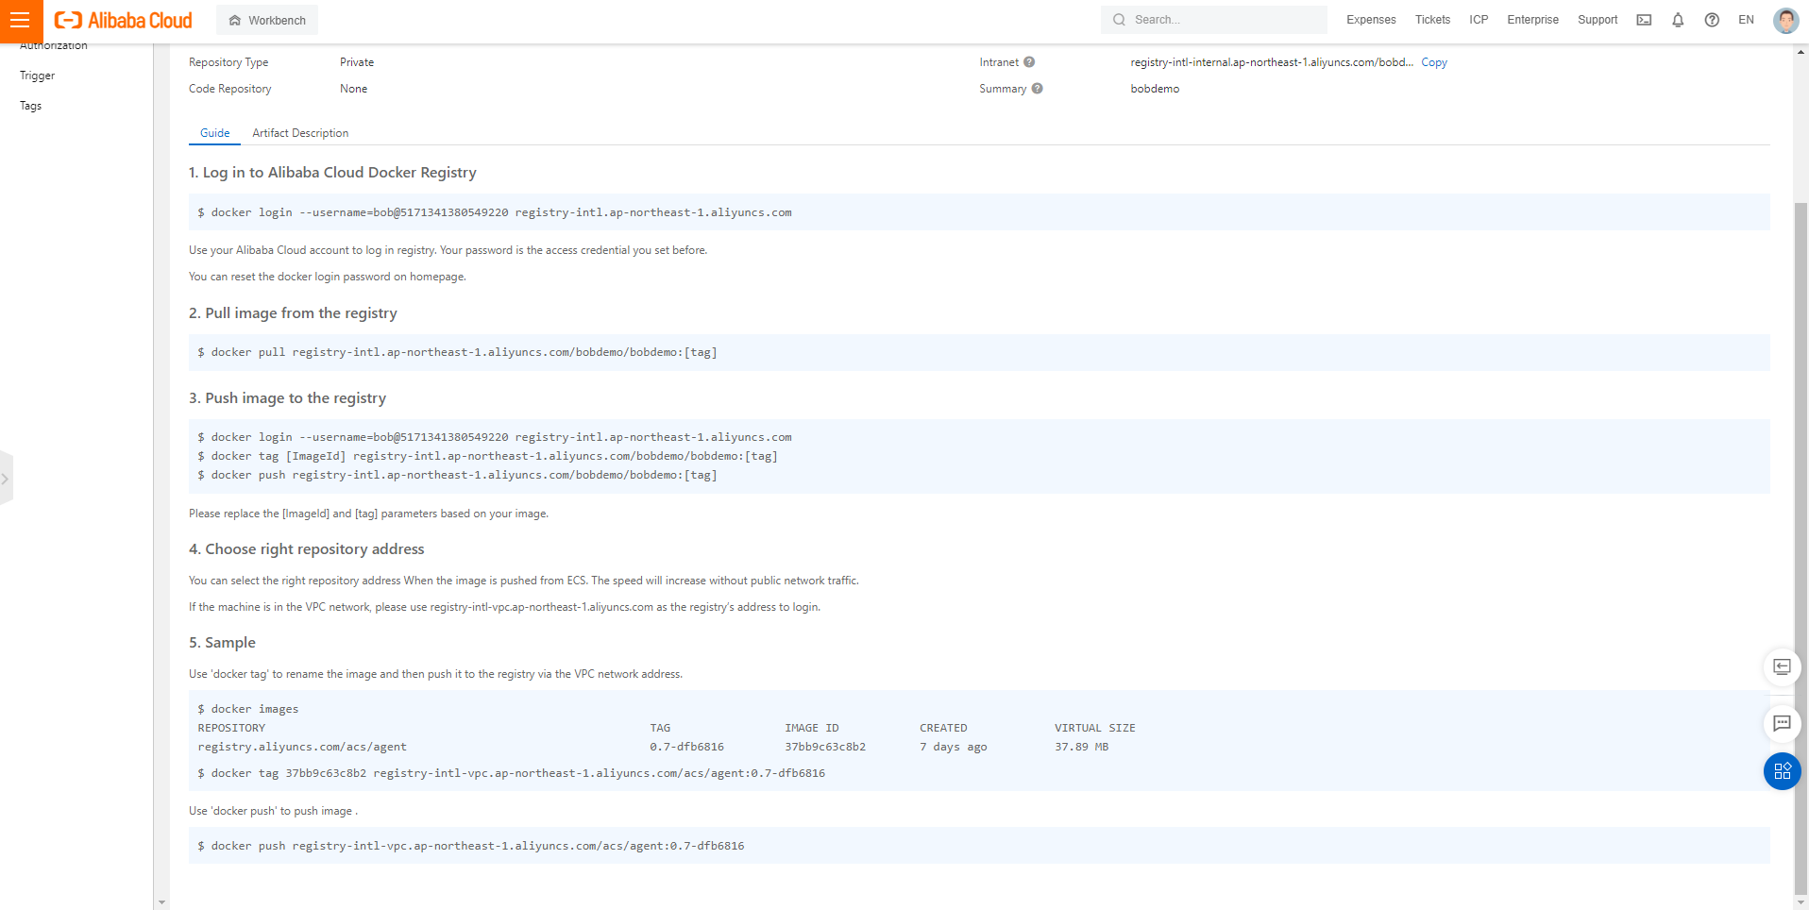
Task: Click the page vertical scrollbar
Action: [1801, 548]
